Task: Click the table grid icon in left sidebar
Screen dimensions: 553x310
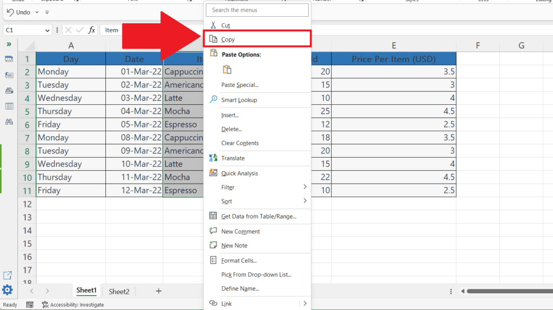Action: point(9,106)
